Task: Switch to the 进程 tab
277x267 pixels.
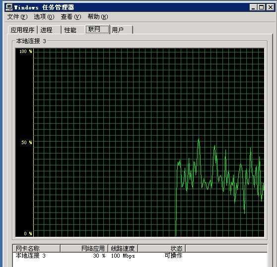Action: (49, 30)
